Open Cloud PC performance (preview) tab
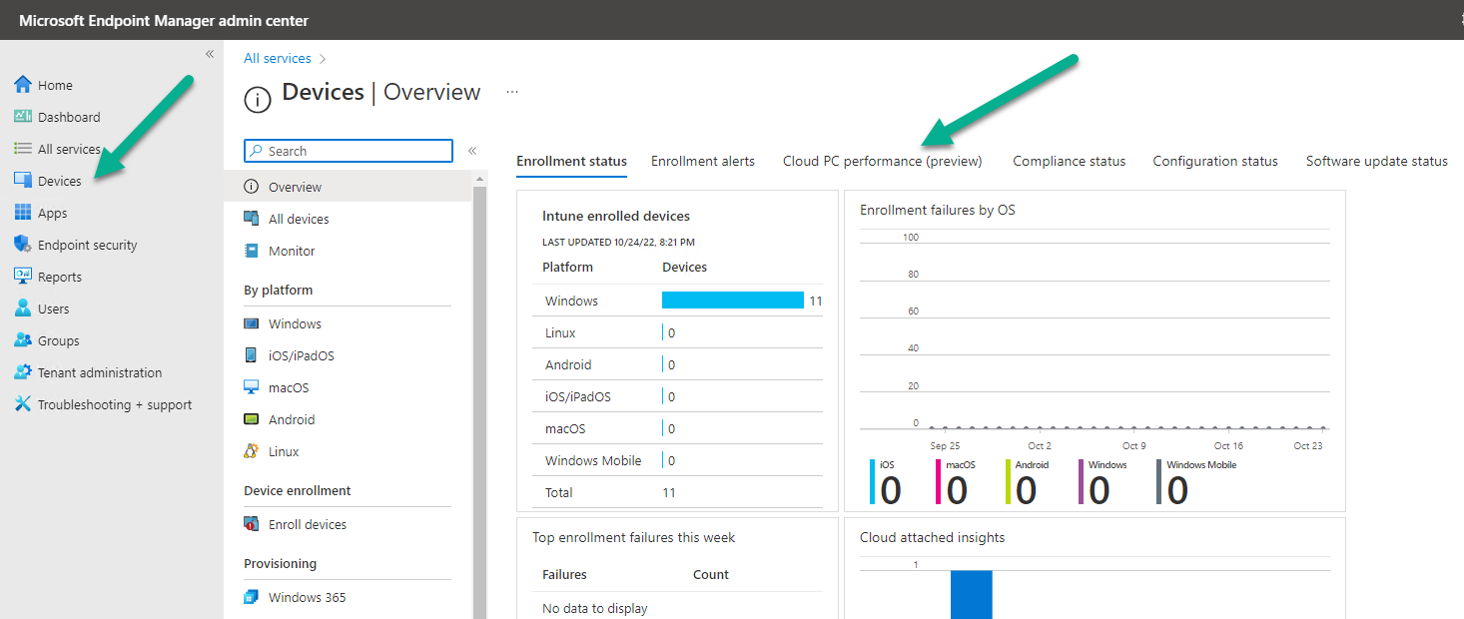 [x=882, y=161]
